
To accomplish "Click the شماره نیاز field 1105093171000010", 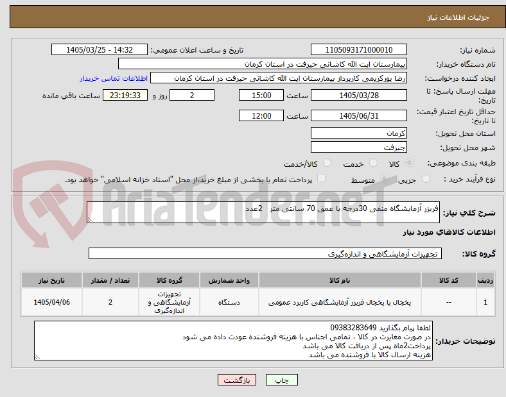I will click(x=358, y=50).
